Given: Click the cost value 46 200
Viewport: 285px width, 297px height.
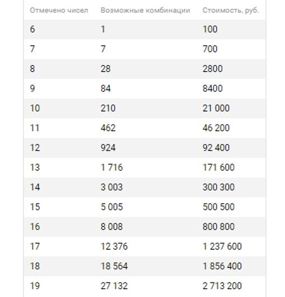Looking at the screenshot, I should tap(216, 128).
